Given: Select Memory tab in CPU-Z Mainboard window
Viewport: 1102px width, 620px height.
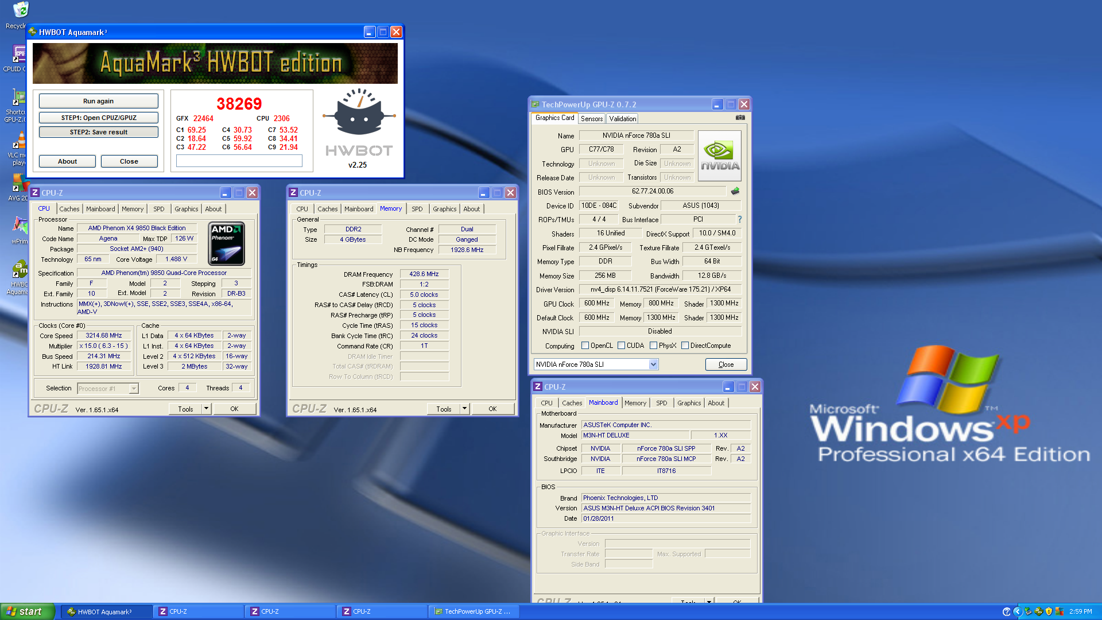Looking at the screenshot, I should (x=635, y=403).
